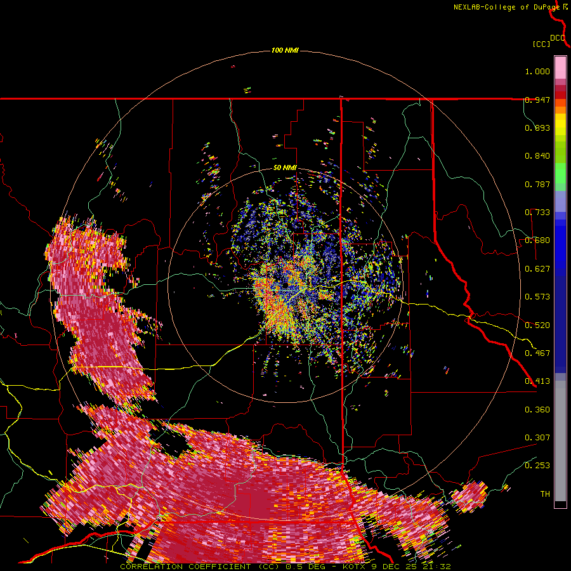This screenshot has height=571, width=571.
Task: Click the TH threshold label
Action: (545, 494)
